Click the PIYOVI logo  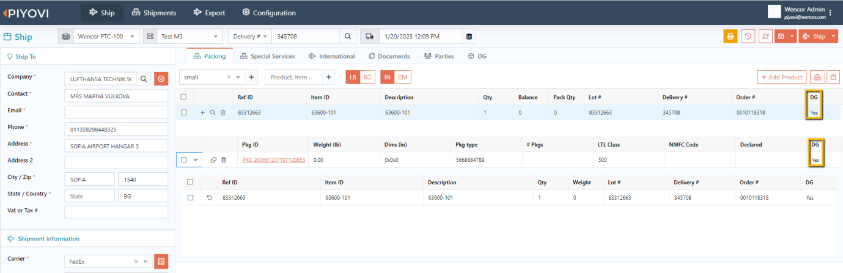(26, 13)
